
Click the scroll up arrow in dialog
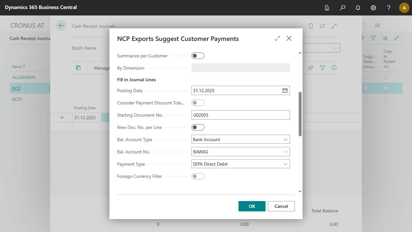coord(300,53)
